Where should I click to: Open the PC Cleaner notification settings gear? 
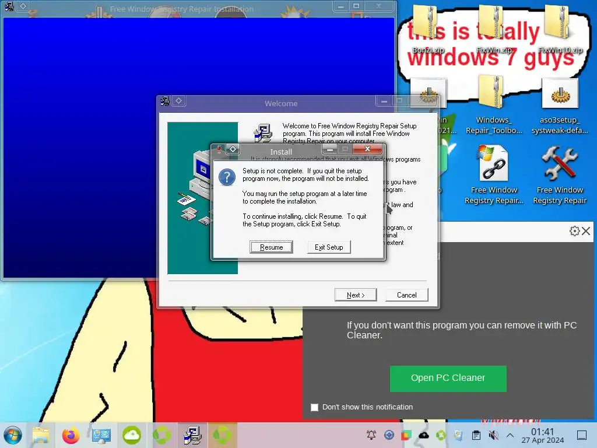(574, 231)
